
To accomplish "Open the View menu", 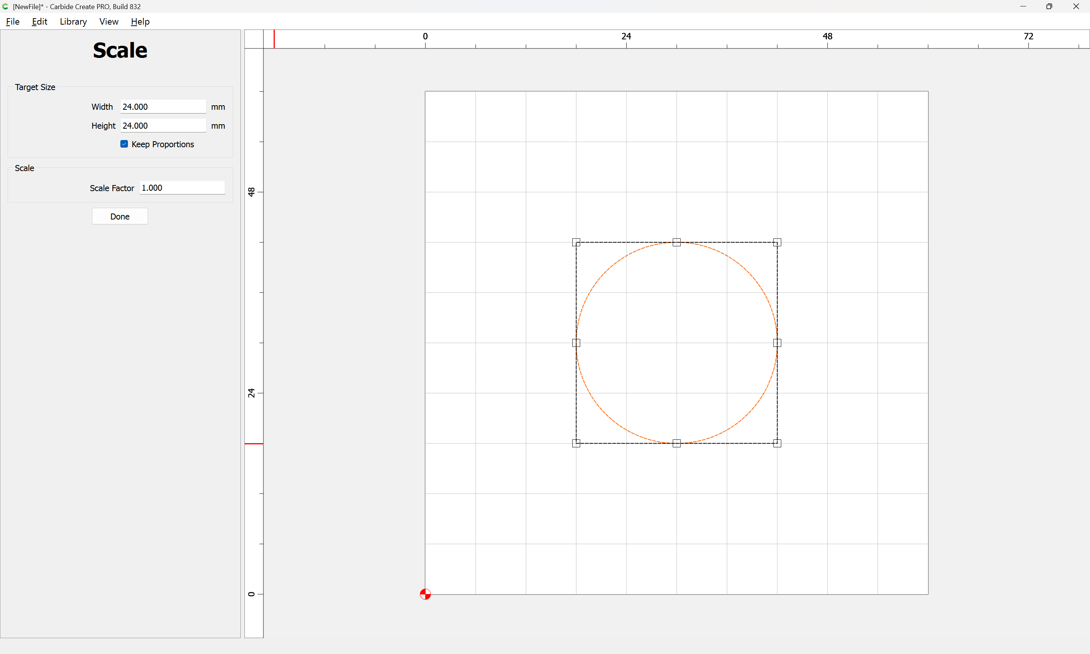I will [109, 22].
